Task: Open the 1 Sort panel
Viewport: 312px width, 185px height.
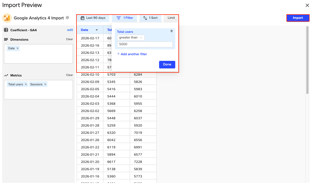Action: pos(150,18)
